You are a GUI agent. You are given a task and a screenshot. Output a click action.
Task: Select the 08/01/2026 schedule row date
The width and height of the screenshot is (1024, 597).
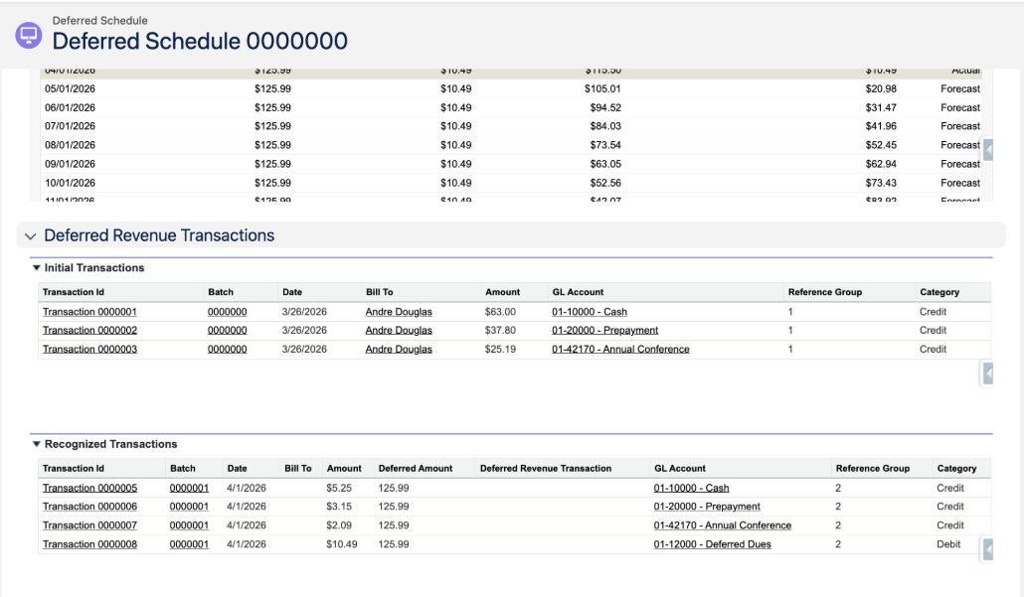coord(70,145)
